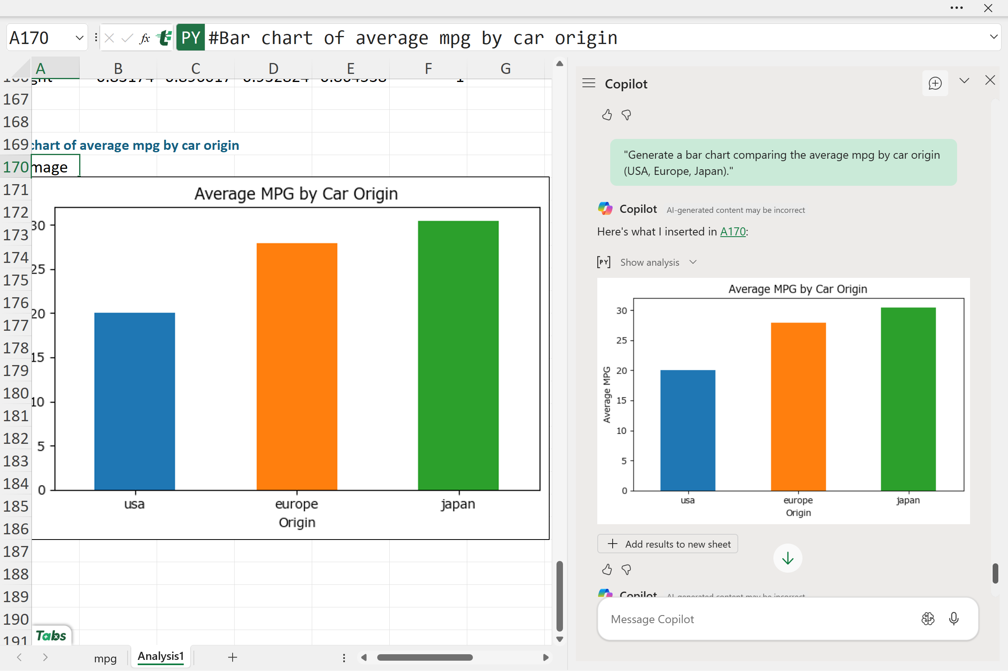Open the Copilot hamburger menu
Image resolution: width=1008 pixels, height=672 pixels.
click(589, 83)
